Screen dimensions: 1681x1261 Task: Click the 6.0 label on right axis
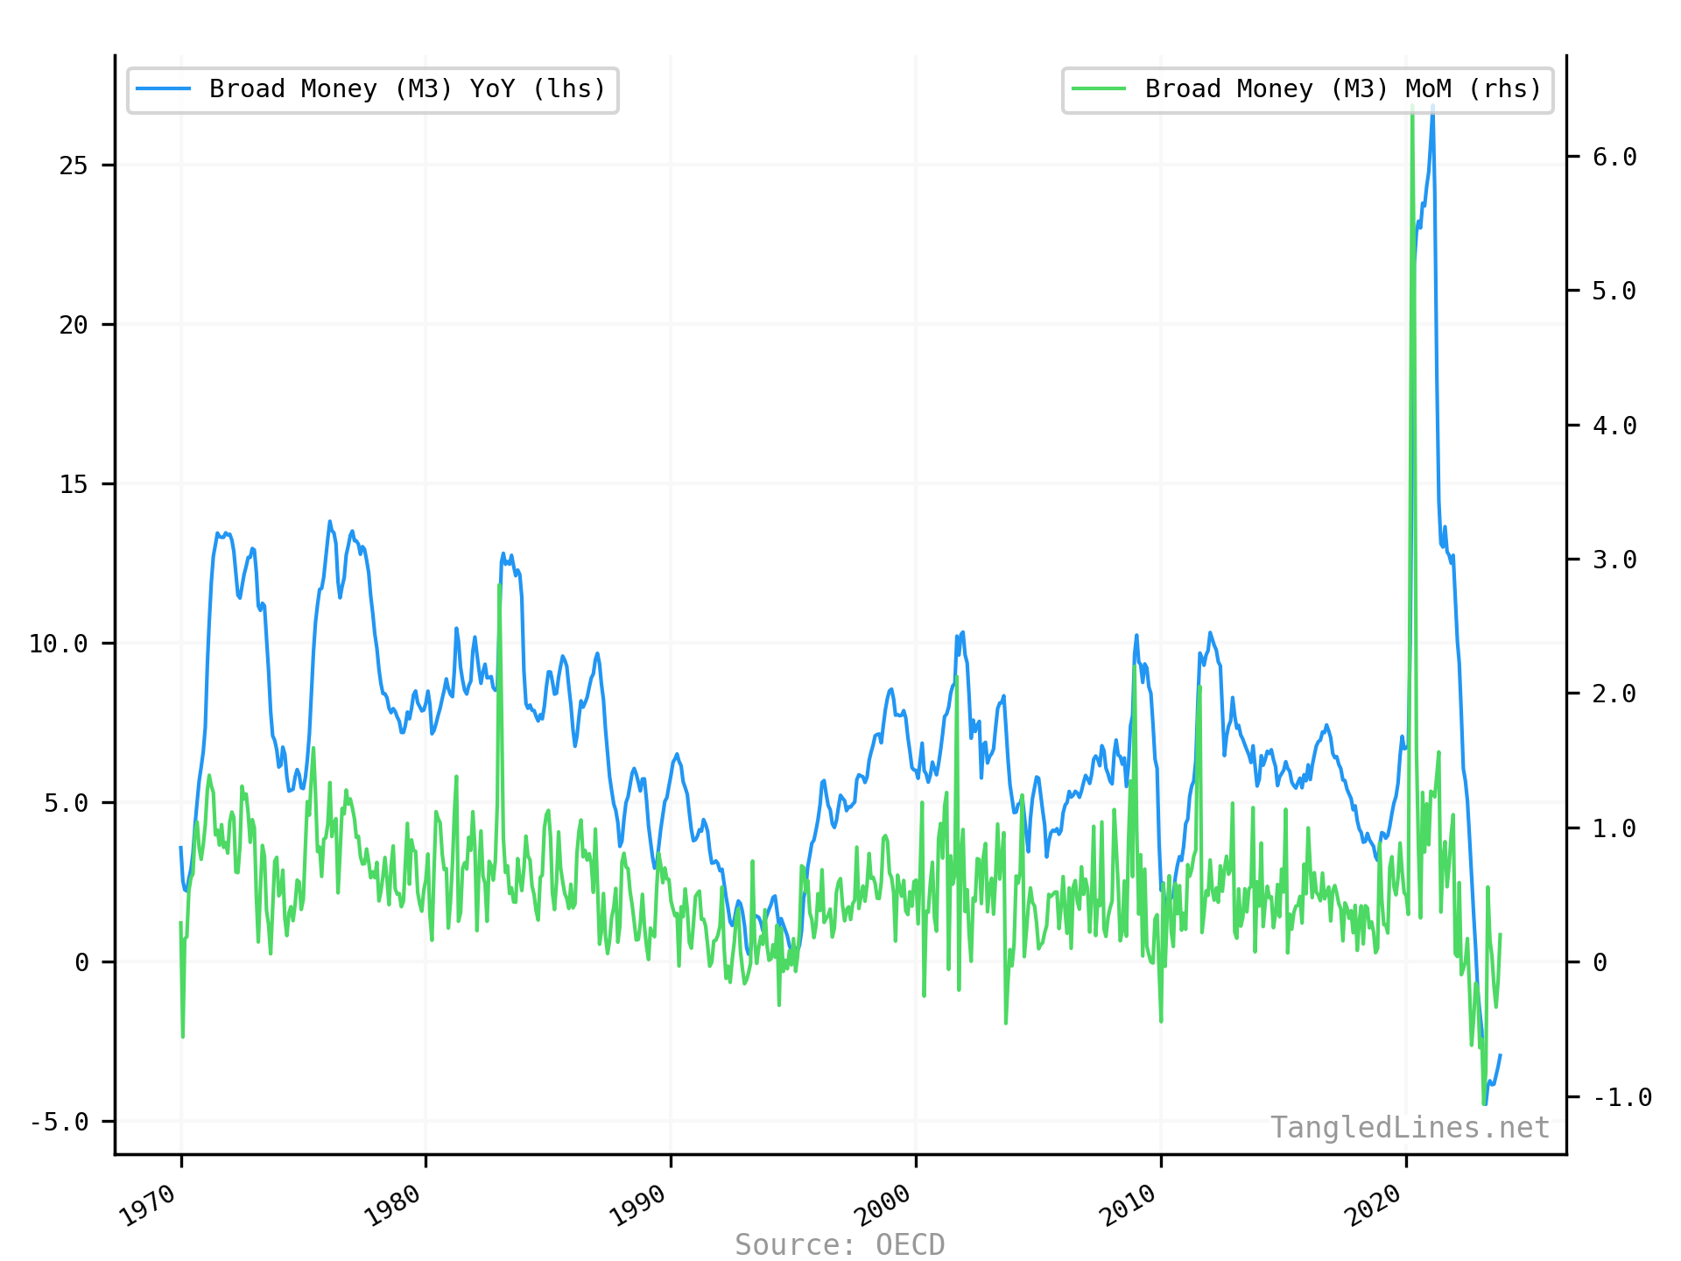[1614, 157]
